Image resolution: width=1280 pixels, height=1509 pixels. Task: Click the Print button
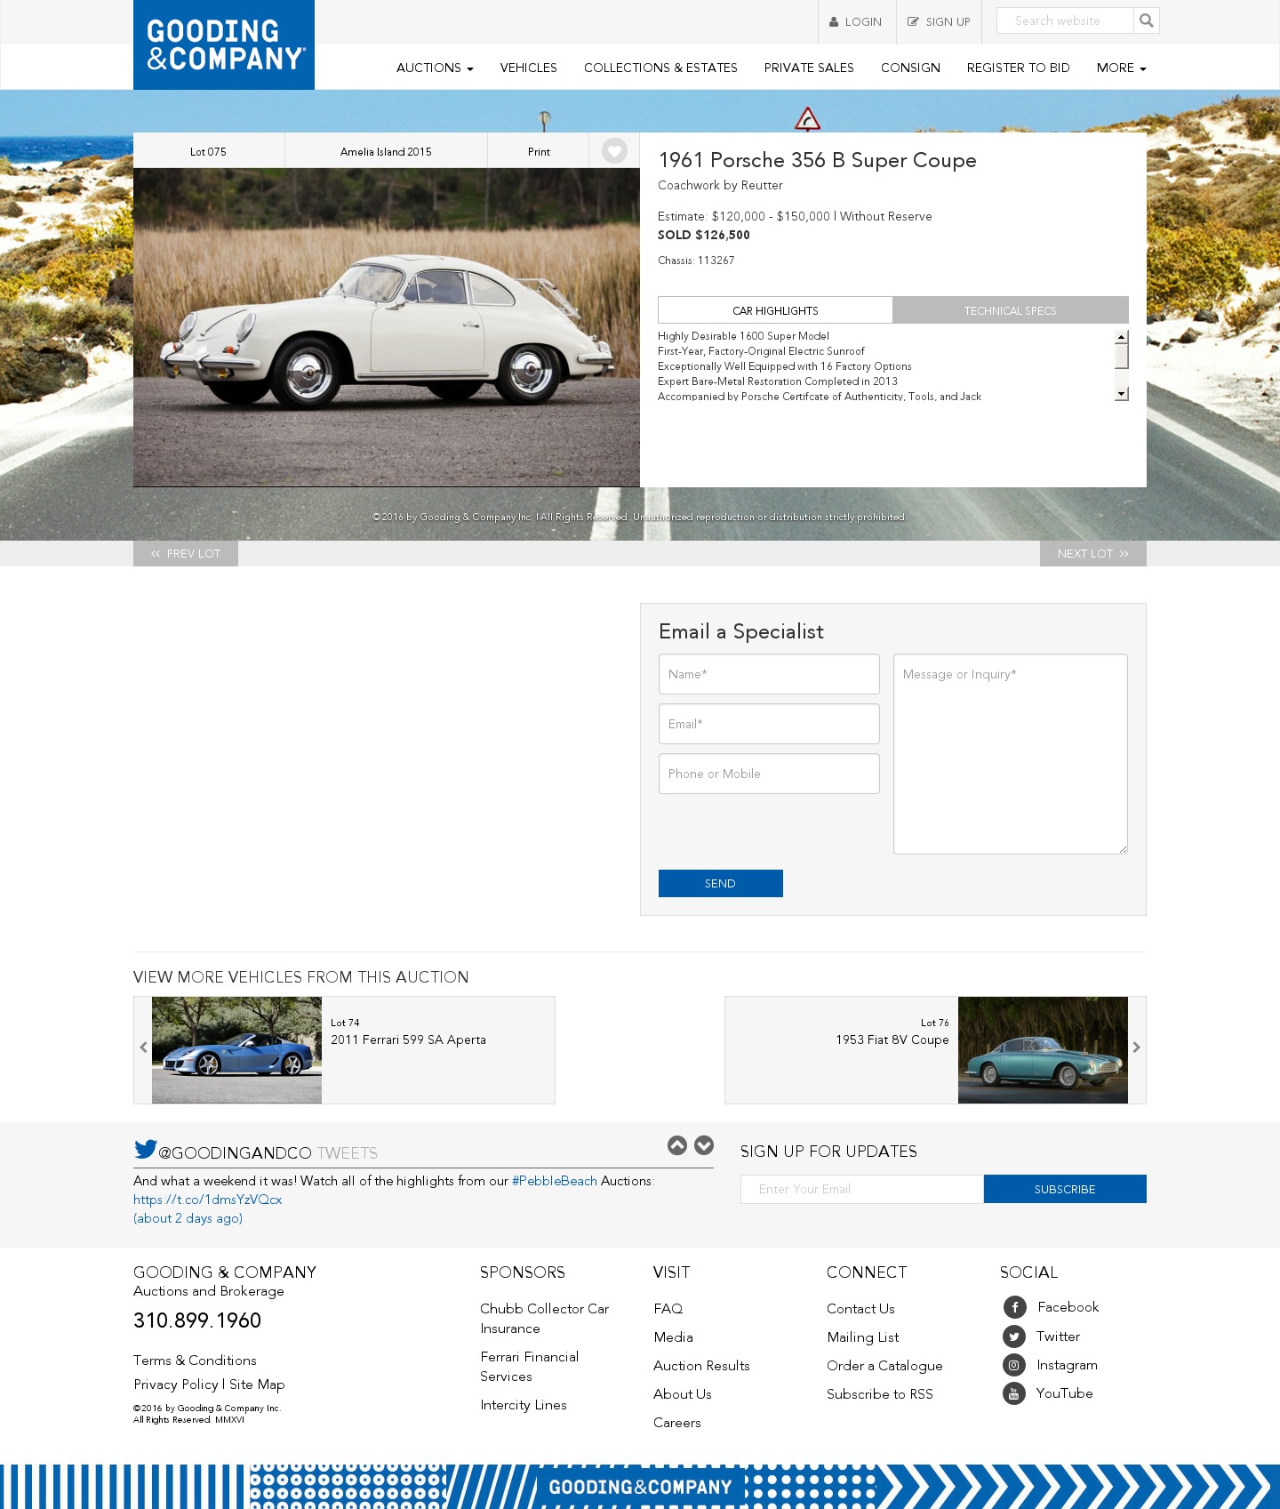tap(539, 151)
